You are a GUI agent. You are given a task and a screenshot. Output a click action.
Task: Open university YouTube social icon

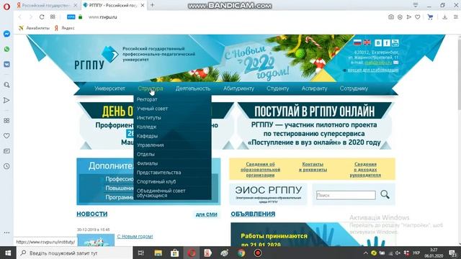[x=395, y=43]
